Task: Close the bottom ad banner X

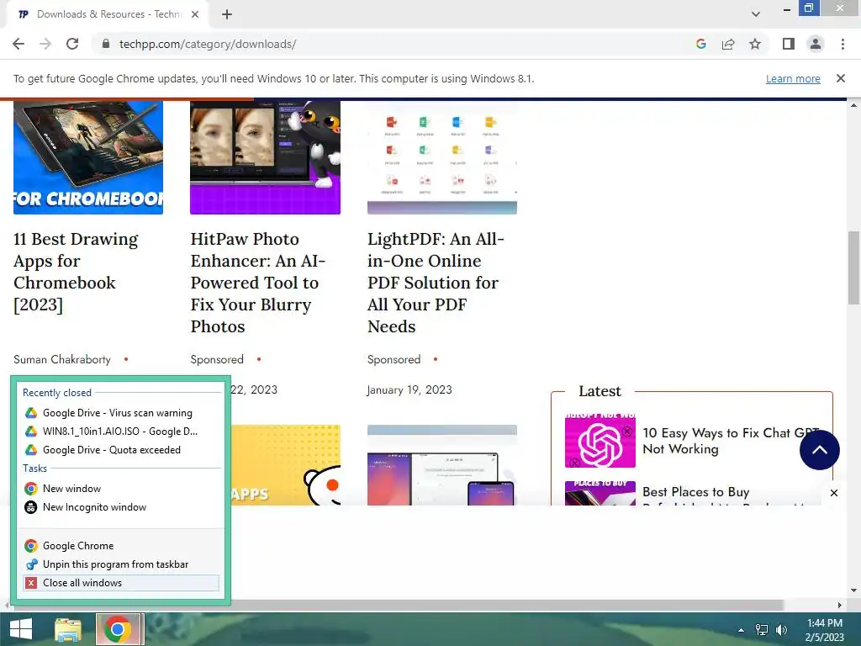Action: 833,493
